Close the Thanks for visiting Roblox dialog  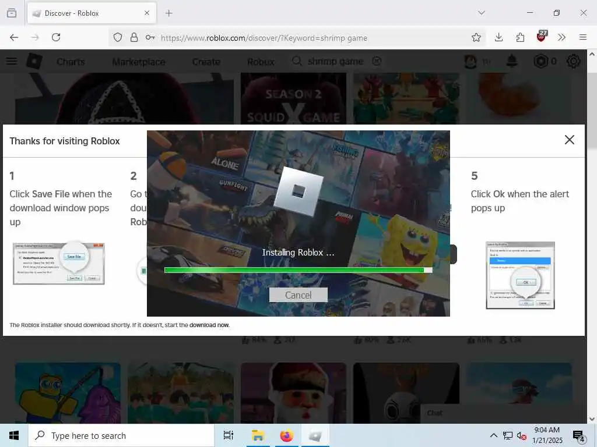click(569, 140)
